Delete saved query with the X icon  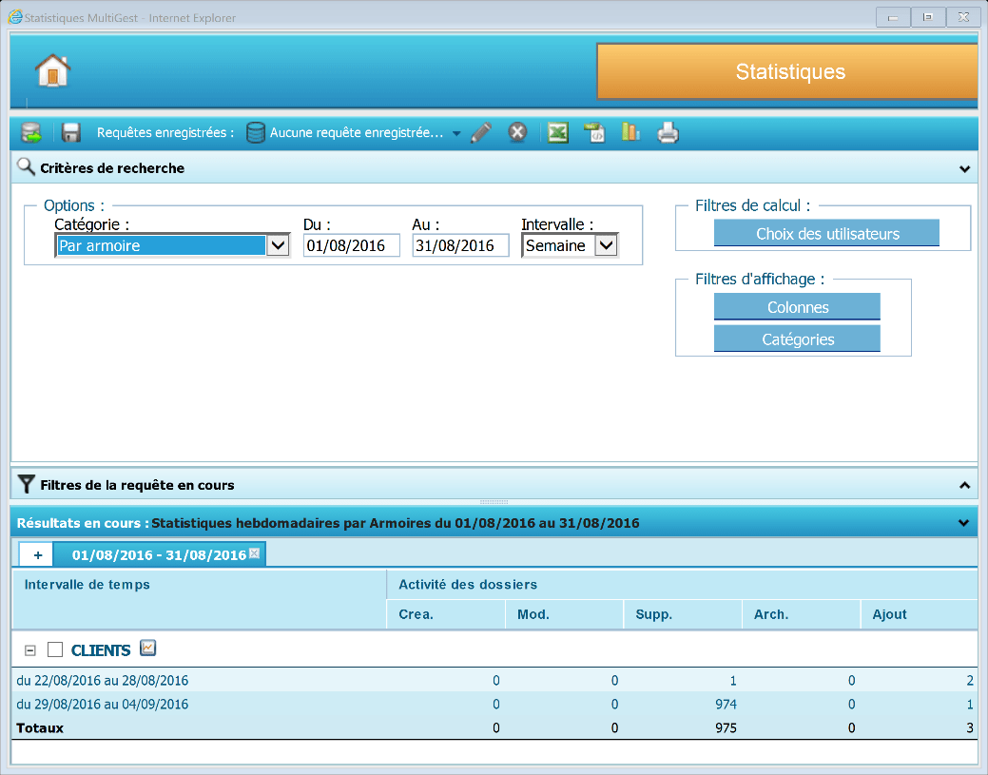click(x=517, y=133)
